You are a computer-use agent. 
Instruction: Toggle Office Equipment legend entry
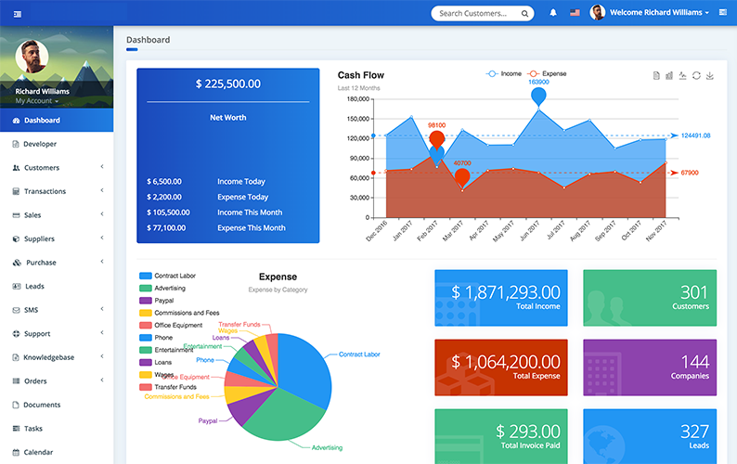tap(171, 325)
